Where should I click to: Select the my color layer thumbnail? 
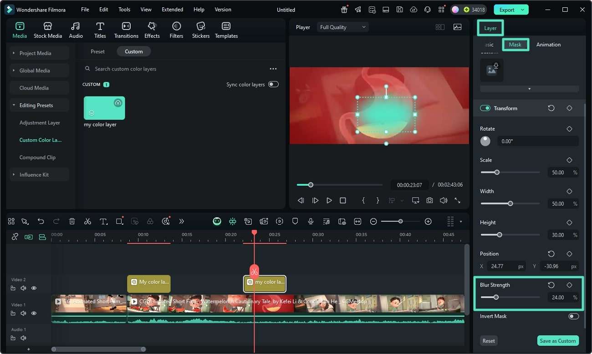[104, 108]
